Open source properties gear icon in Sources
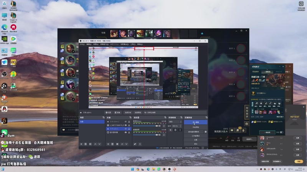 coord(117,144)
